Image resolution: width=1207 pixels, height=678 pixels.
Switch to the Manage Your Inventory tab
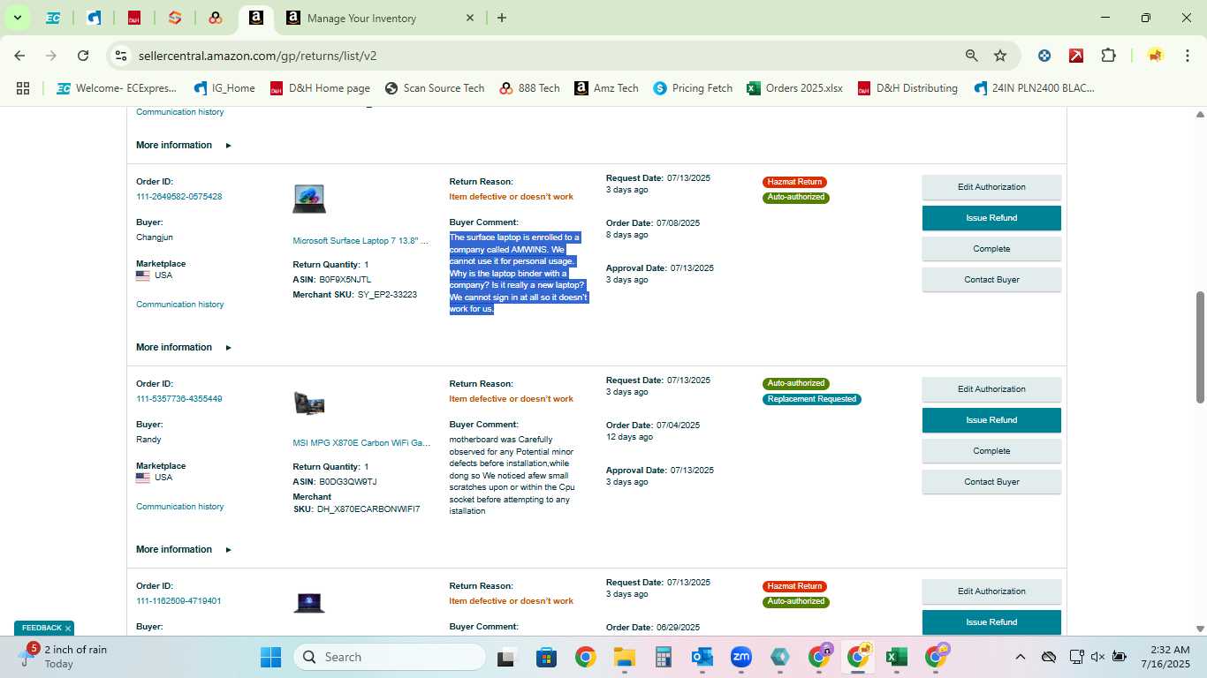tap(381, 18)
